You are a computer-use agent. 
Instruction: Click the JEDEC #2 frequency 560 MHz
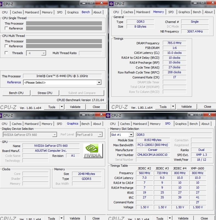(x=144, y=173)
